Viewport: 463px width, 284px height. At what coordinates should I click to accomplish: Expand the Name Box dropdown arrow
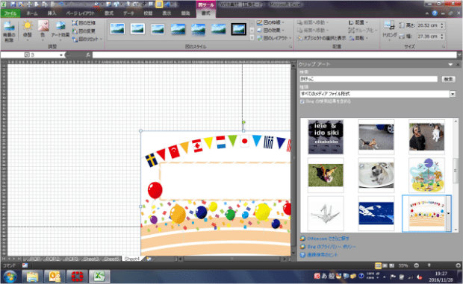click(x=61, y=55)
